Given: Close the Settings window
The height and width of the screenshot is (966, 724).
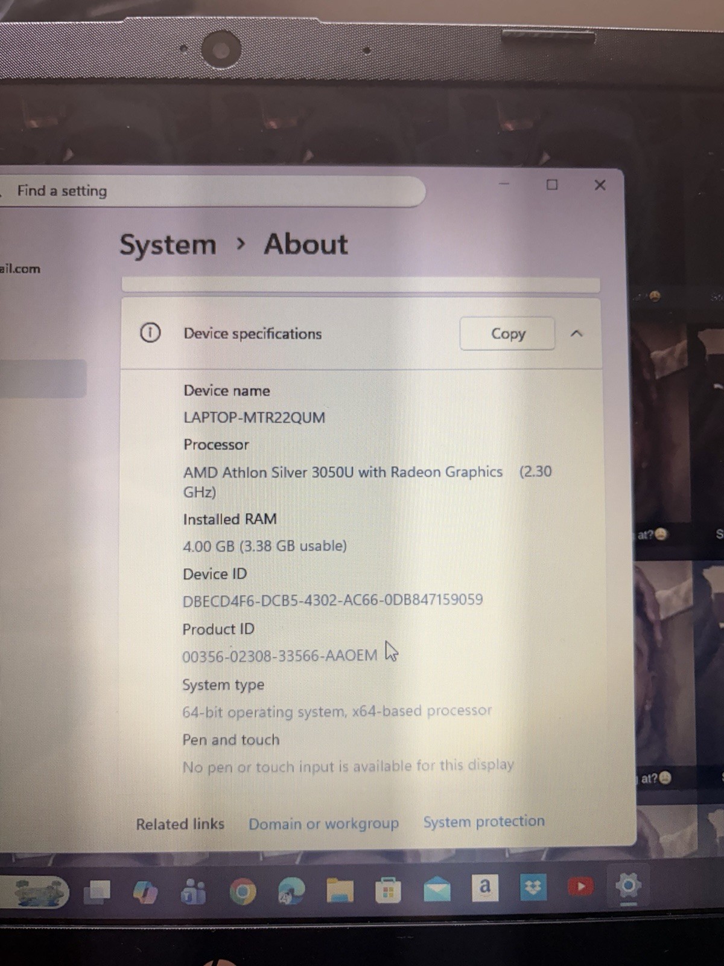Looking at the screenshot, I should [x=600, y=185].
